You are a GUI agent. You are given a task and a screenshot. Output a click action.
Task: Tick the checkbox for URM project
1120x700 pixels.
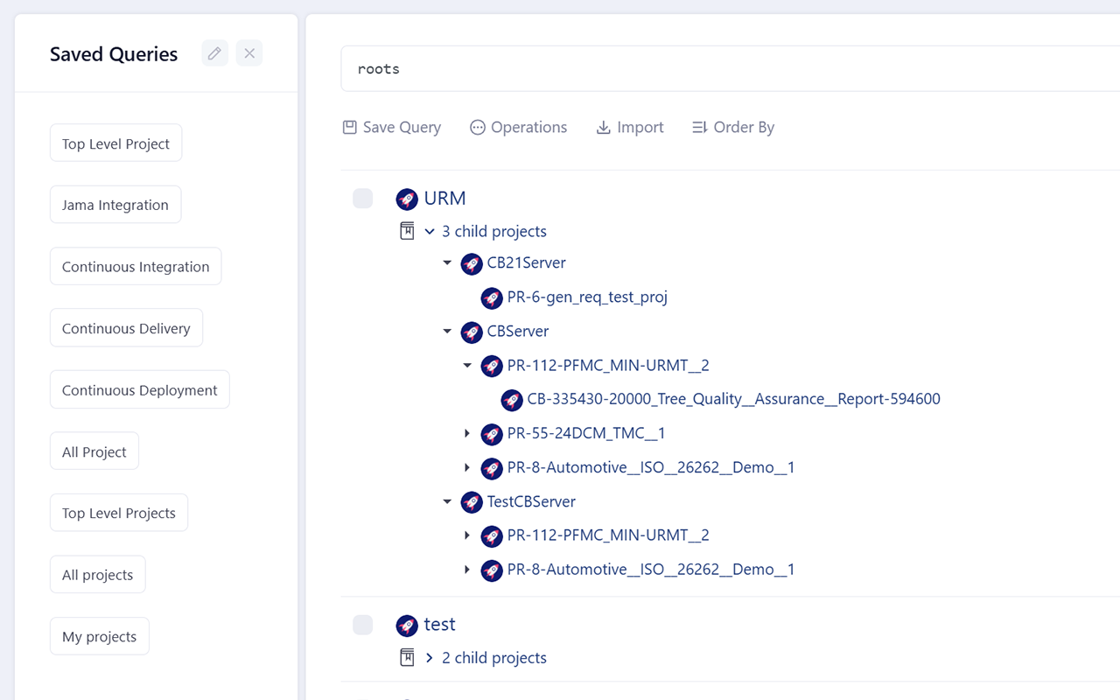363,199
